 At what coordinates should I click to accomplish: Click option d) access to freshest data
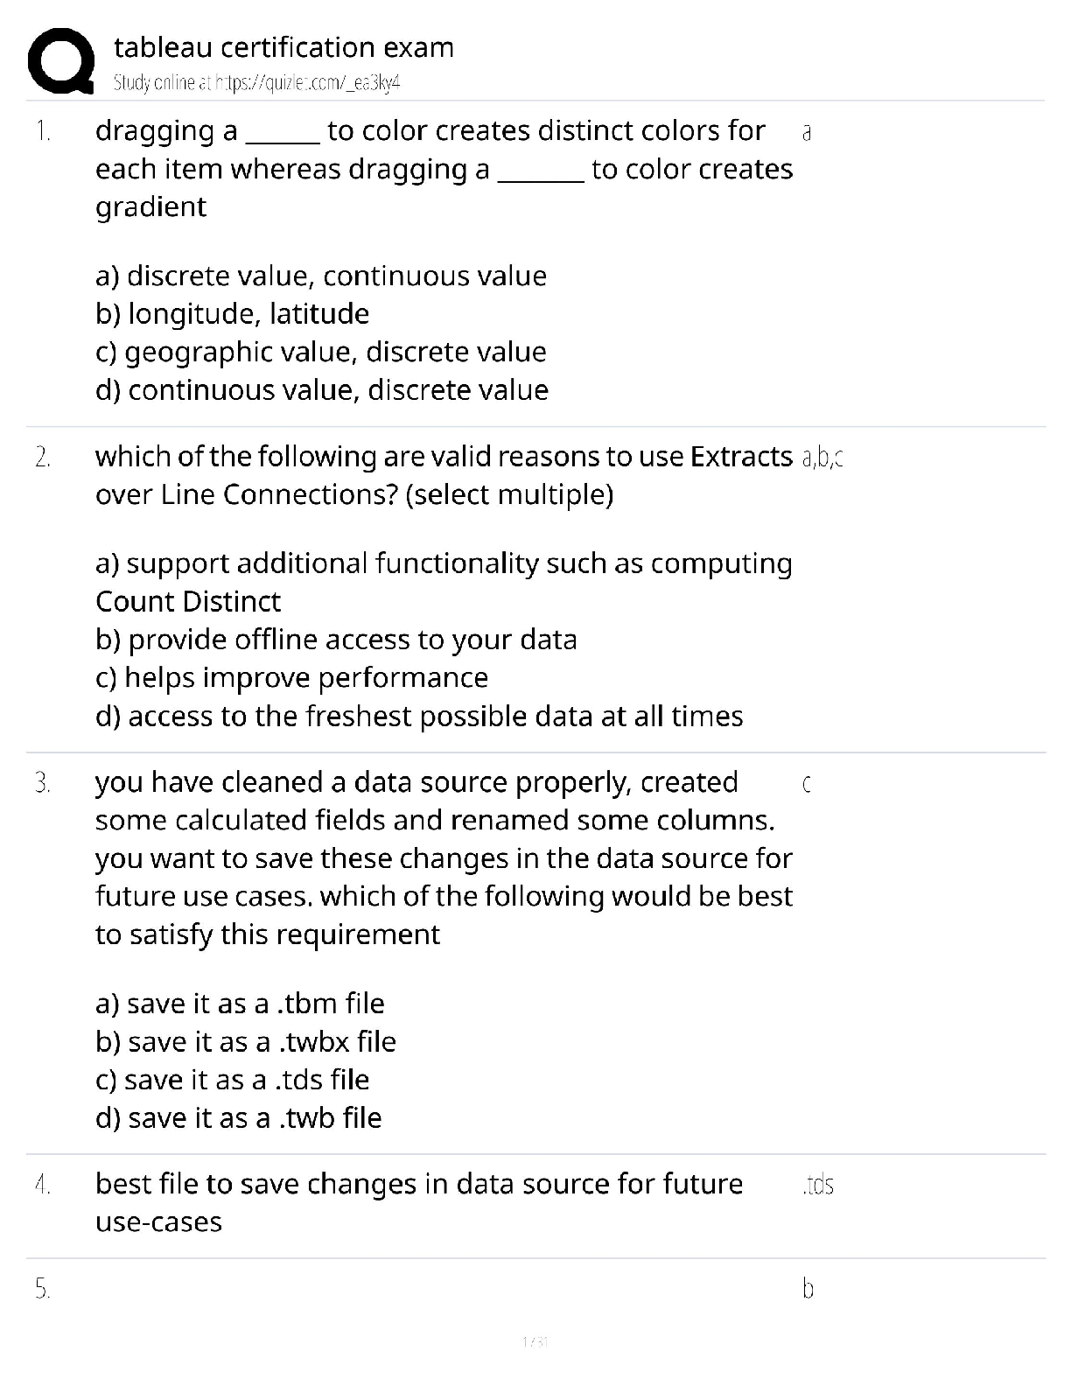tap(419, 717)
